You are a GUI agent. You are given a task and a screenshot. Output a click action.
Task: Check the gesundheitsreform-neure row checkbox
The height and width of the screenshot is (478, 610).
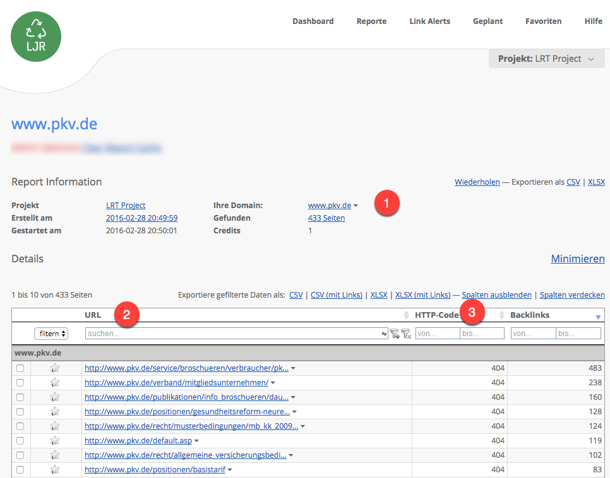(x=20, y=412)
